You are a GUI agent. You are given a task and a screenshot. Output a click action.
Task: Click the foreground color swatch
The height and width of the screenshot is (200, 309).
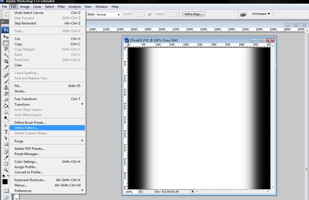5,182
